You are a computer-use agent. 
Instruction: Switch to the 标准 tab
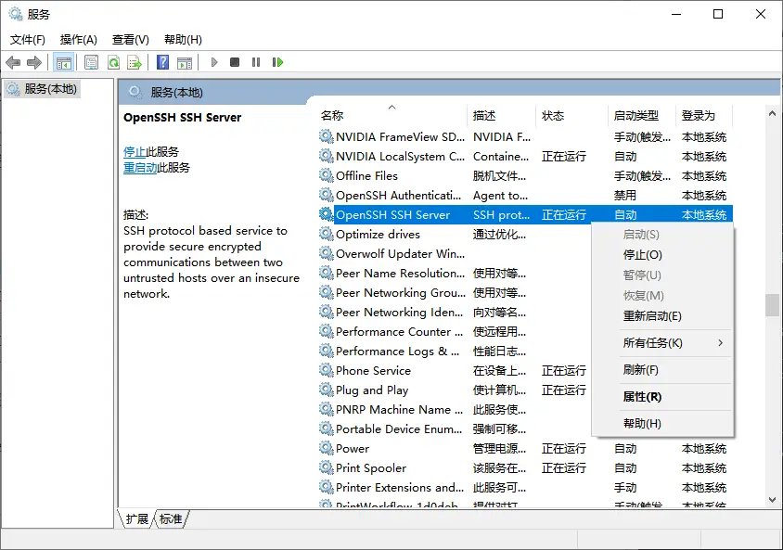tap(170, 519)
